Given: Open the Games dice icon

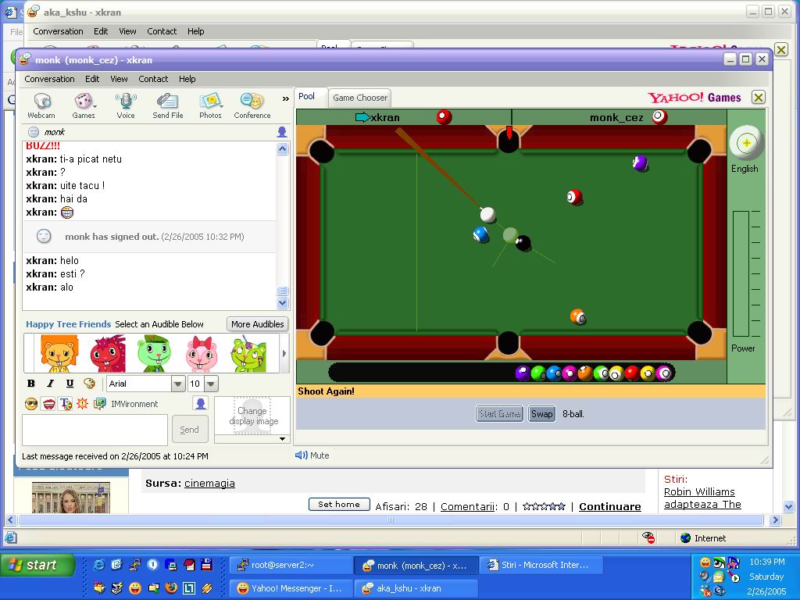Looking at the screenshot, I should point(83,105).
